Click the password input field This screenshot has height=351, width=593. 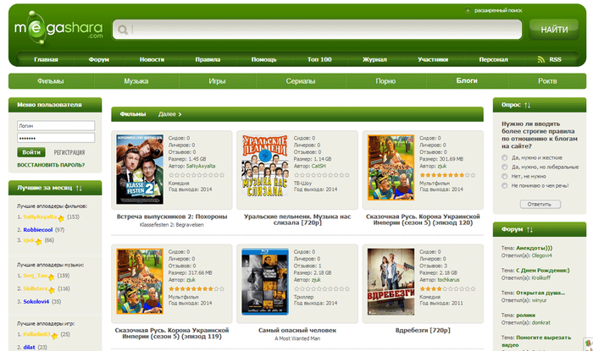(56, 138)
